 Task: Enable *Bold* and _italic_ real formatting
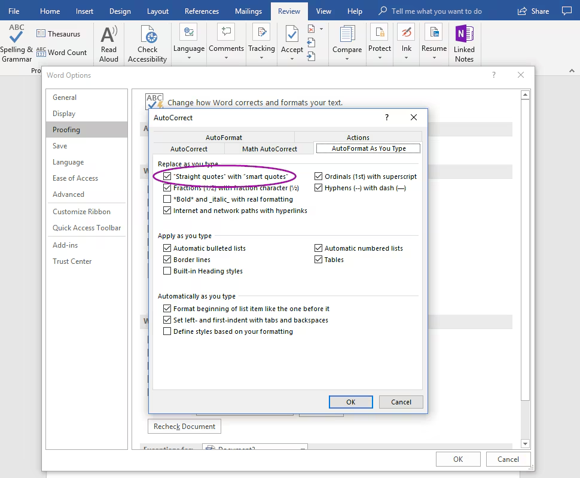[x=167, y=199]
